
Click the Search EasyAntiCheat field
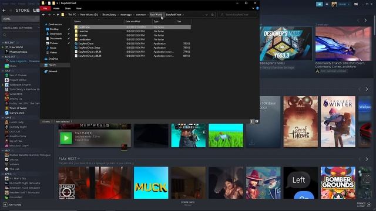tap(237, 15)
